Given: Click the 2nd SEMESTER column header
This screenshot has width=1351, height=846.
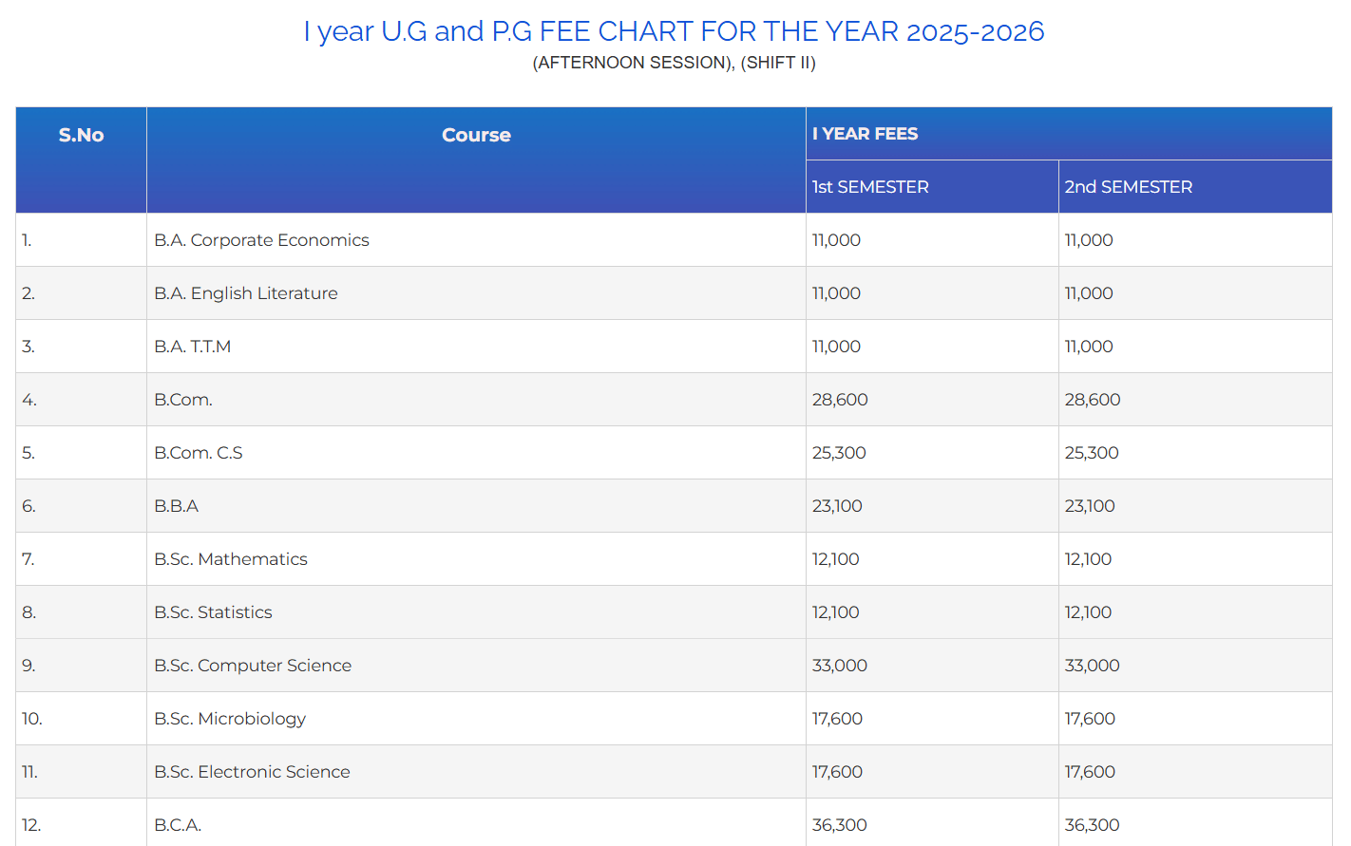Looking at the screenshot, I should 1128,187.
